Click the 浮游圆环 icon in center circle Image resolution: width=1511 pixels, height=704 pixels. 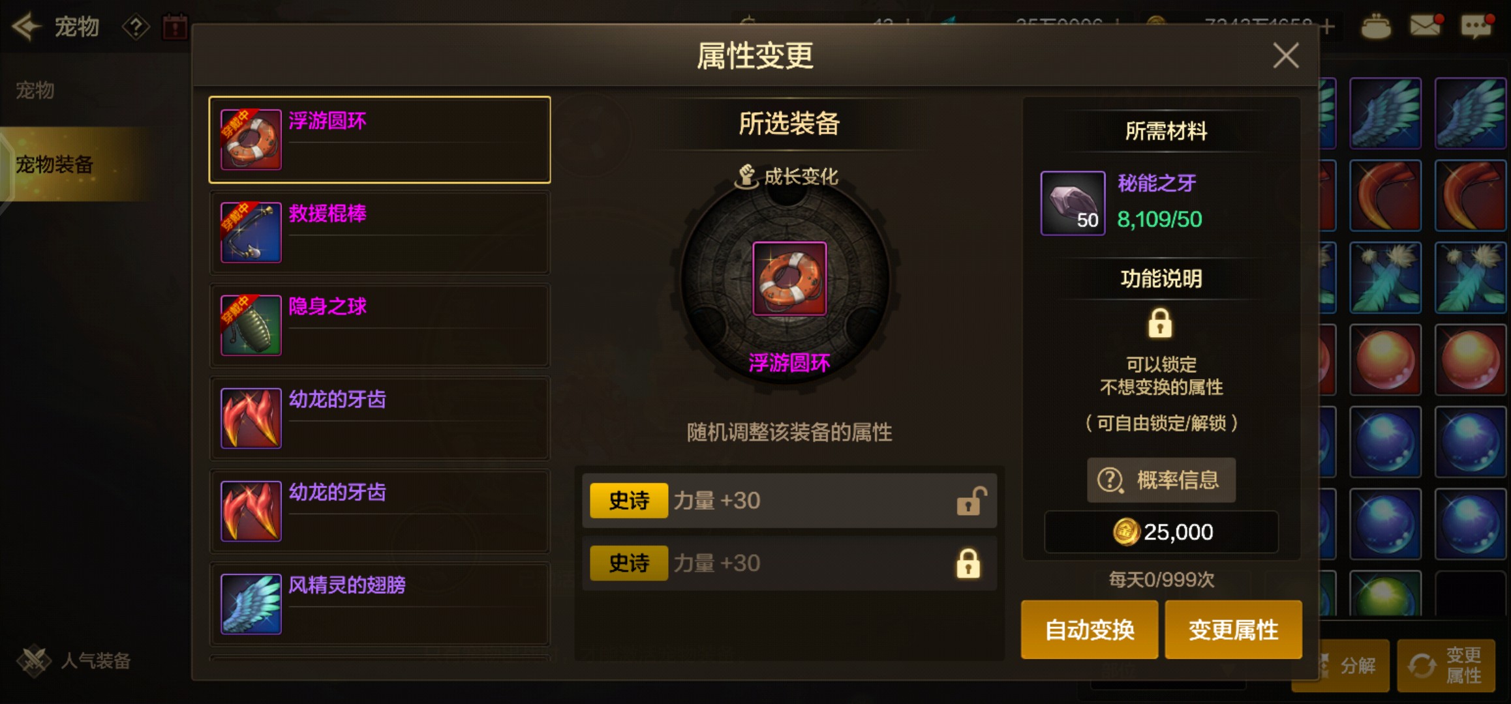click(x=789, y=278)
